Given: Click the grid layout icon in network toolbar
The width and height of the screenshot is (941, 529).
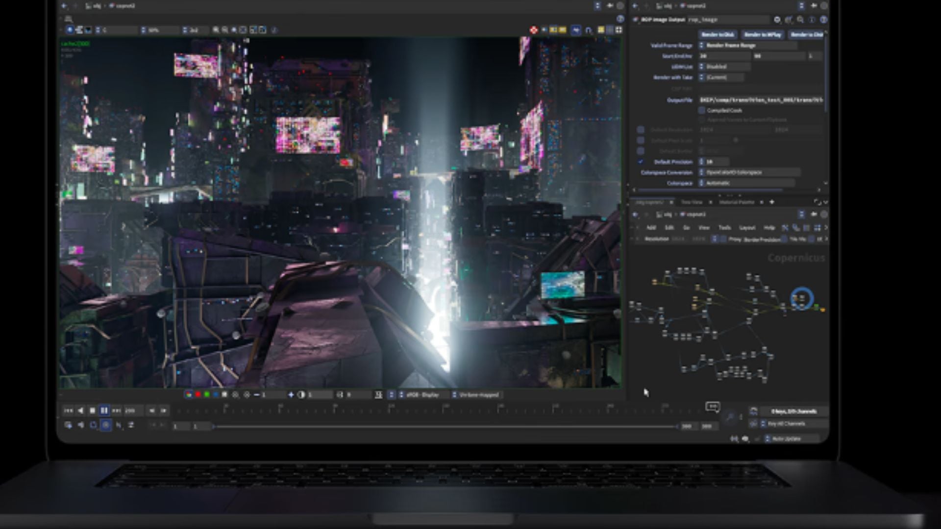Looking at the screenshot, I should coord(817,228).
